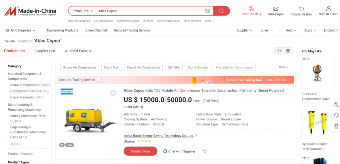This screenshot has width=340, height=164.
Task: Add product to inquiry basket icon
Action: (x=205, y=151)
